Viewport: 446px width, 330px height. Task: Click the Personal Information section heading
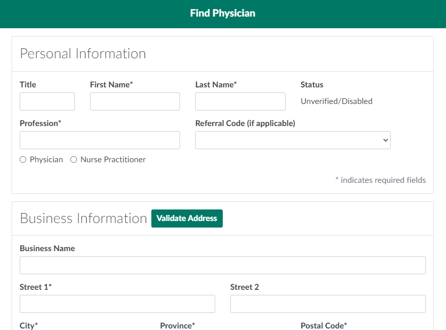[83, 54]
